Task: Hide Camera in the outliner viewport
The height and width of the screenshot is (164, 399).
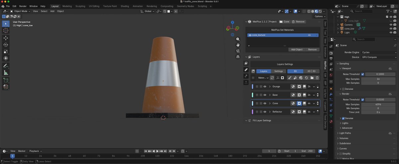Action: tap(391, 25)
